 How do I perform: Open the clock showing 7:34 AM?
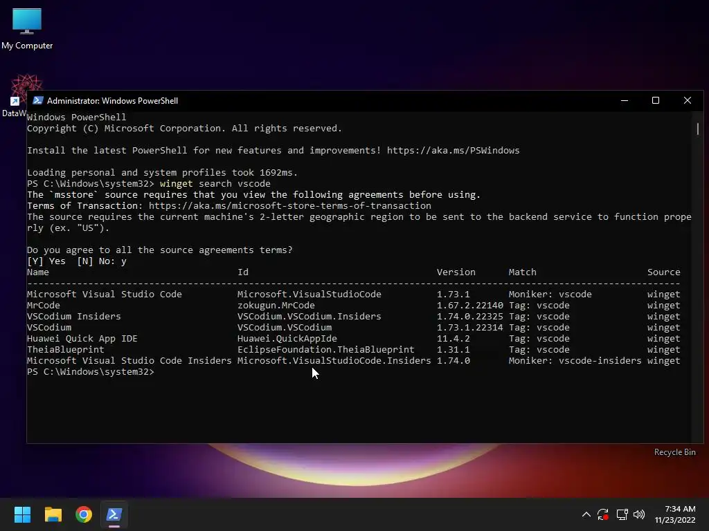click(680, 509)
